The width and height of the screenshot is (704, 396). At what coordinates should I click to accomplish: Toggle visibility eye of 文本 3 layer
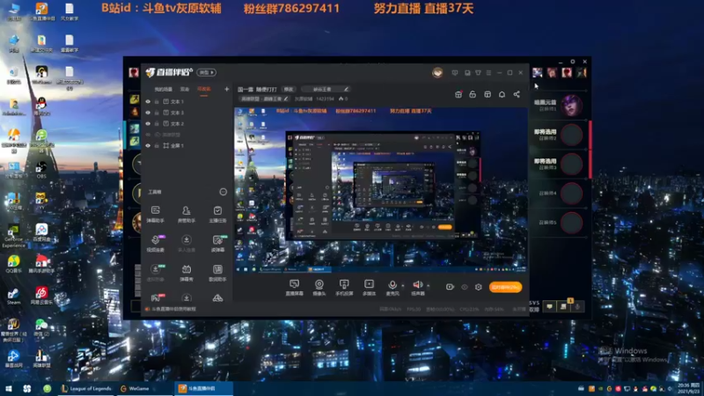(148, 113)
